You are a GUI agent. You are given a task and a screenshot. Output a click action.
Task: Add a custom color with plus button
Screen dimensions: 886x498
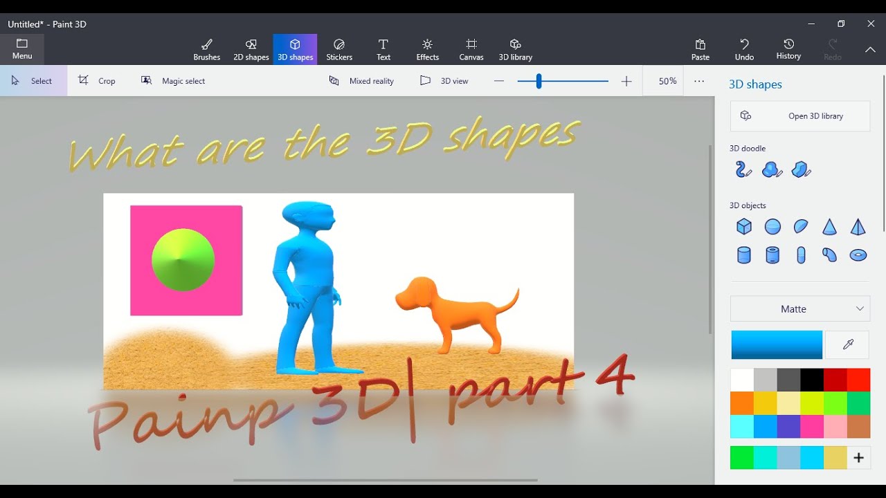coord(858,458)
